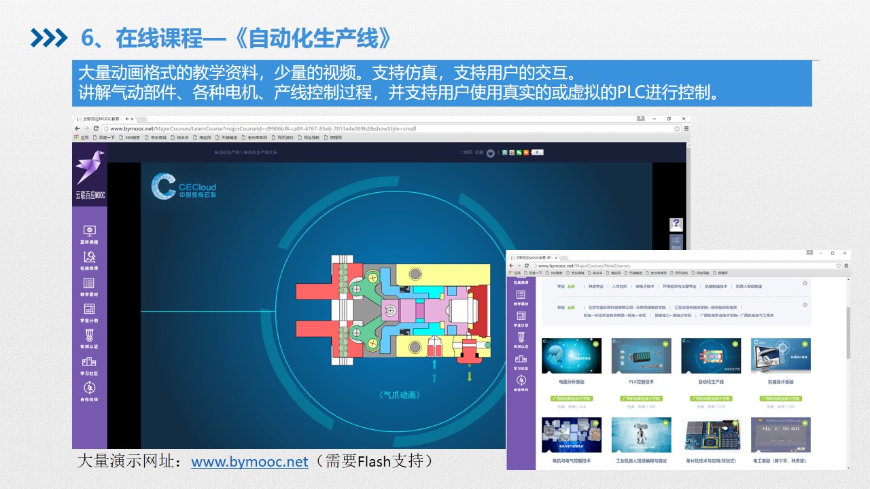Click 合作伙伴 icon in left window sidebar
The width and height of the screenshot is (870, 489).
pyautogui.click(x=89, y=389)
